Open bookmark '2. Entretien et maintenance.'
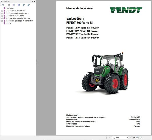Image resolution: width=152 pixels, height=140 pixels. 18,13
